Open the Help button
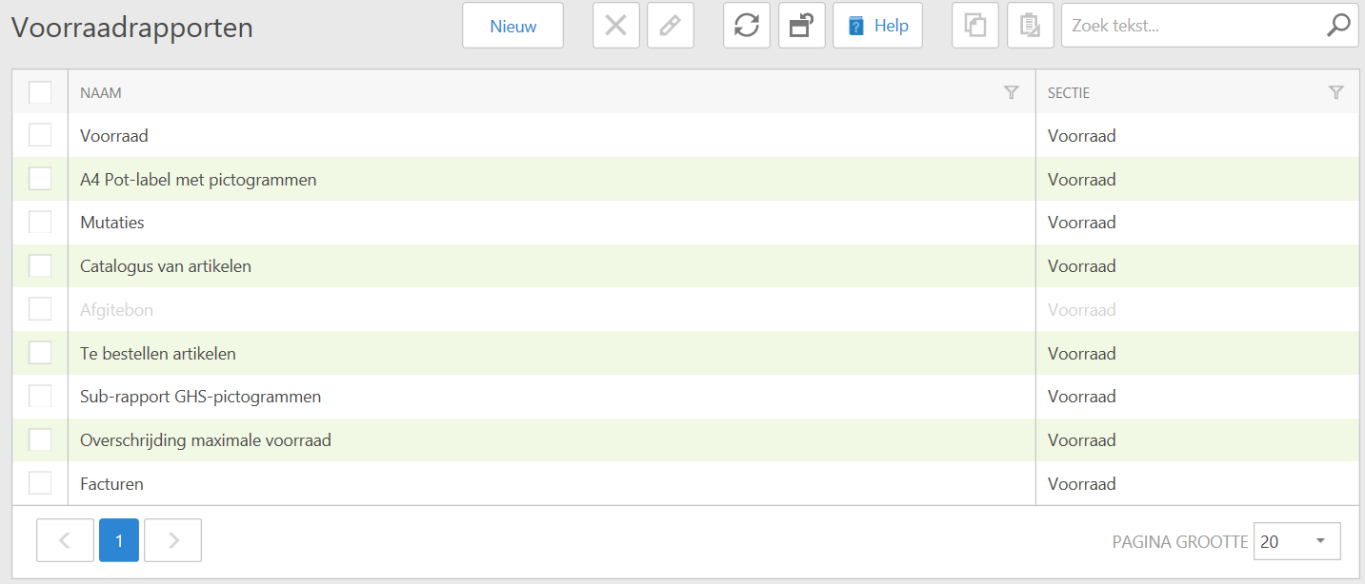This screenshot has width=1365, height=584. tap(877, 26)
